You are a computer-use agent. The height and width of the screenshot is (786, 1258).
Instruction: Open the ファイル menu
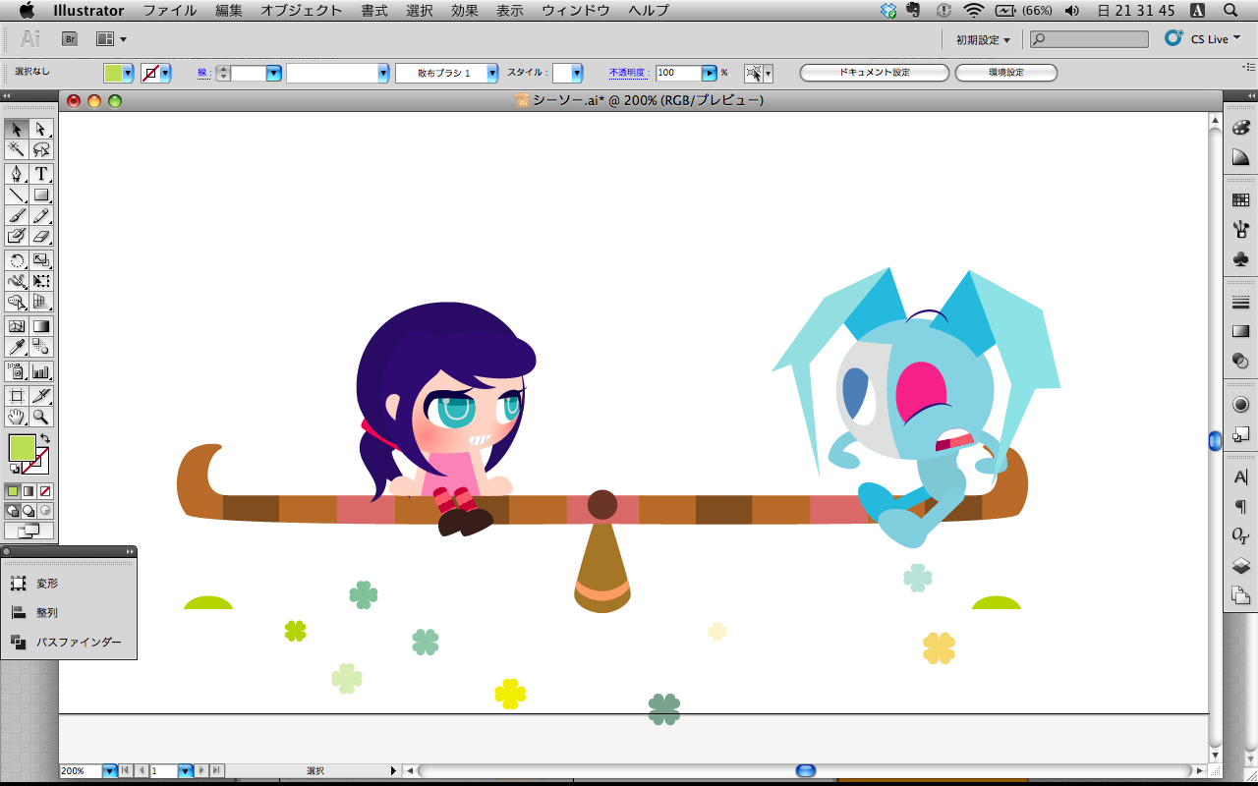click(x=170, y=11)
